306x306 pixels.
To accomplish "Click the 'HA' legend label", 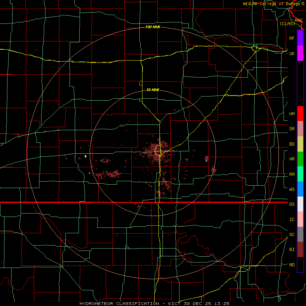I will [292, 114].
